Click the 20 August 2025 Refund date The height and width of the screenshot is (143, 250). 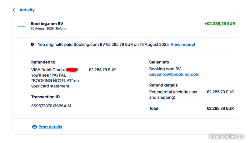(48, 29)
